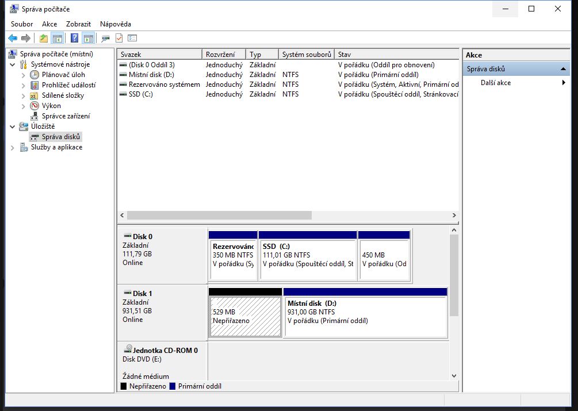Sort volumes by Systém souborů column header
Screen dimensions: 578x411
point(307,54)
